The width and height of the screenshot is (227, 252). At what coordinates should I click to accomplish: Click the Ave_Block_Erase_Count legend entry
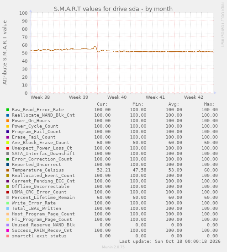tap(41, 143)
